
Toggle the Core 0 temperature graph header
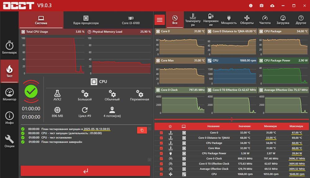pos(180,31)
